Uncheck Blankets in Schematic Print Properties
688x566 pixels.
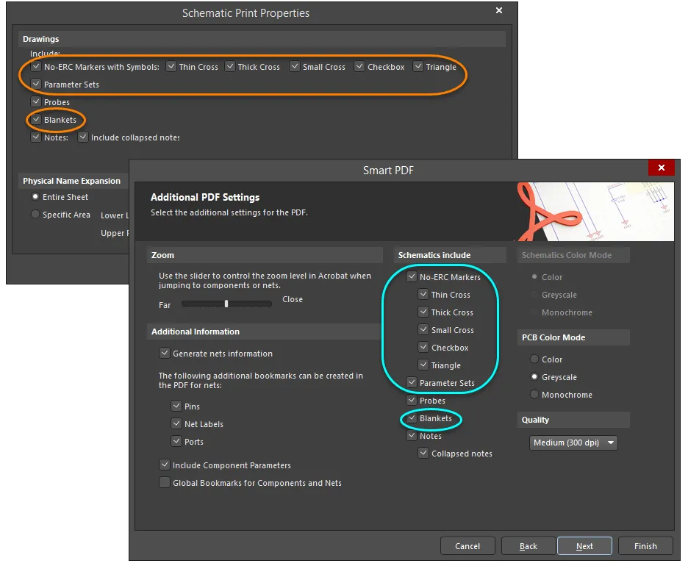point(36,119)
